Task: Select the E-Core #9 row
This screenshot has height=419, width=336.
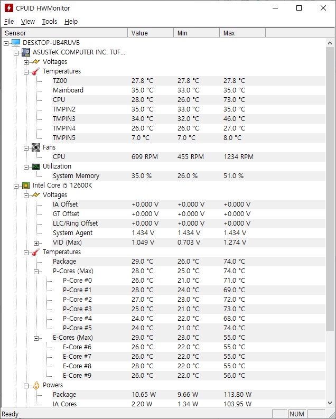Action: coord(193,376)
